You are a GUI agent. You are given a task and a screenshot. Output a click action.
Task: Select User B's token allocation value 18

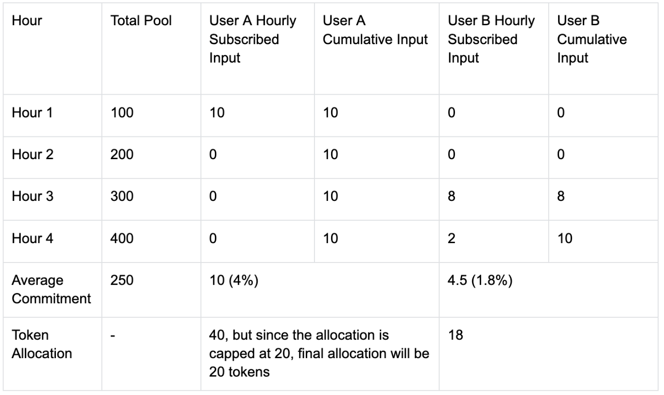pos(455,335)
